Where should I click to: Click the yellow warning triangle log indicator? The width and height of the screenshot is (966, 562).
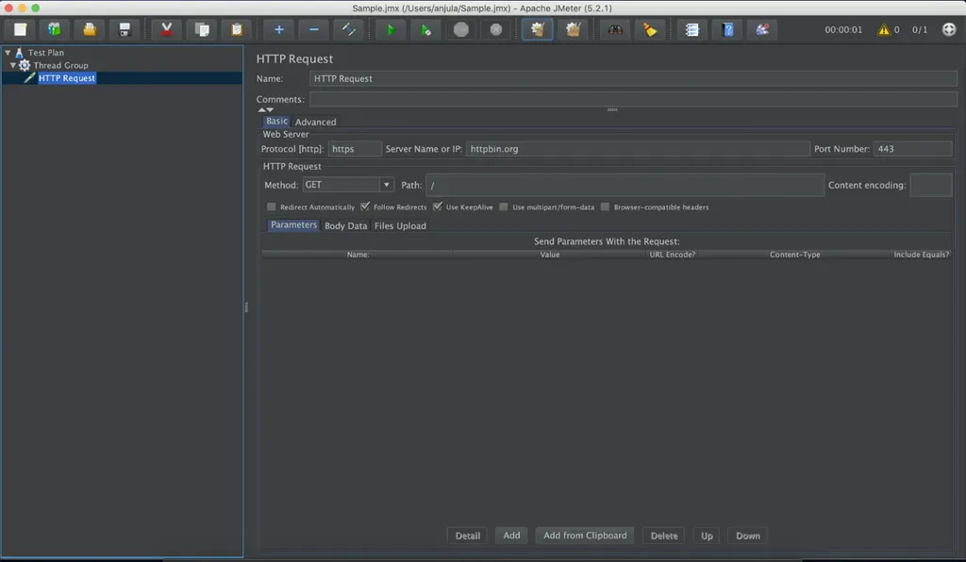[883, 29]
